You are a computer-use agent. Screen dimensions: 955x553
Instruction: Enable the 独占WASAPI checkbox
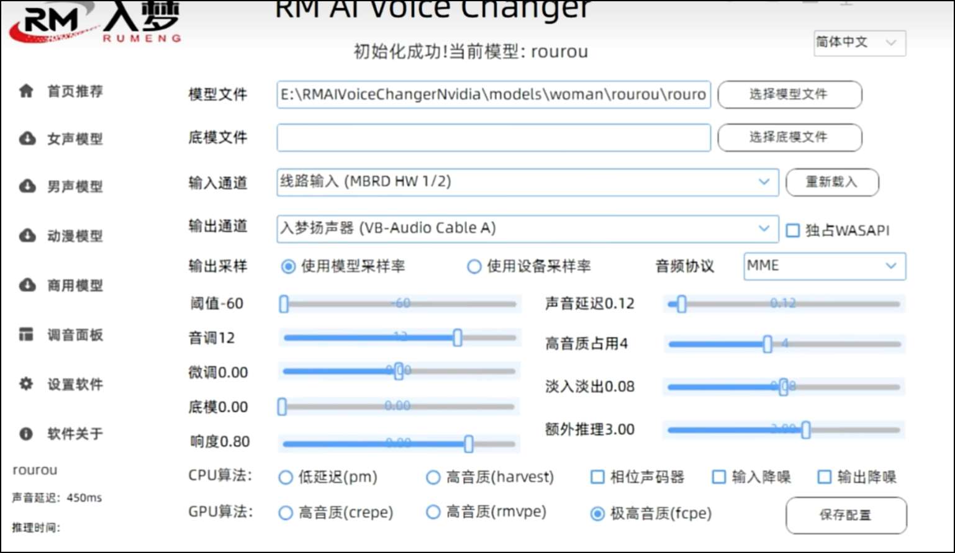[x=792, y=230]
